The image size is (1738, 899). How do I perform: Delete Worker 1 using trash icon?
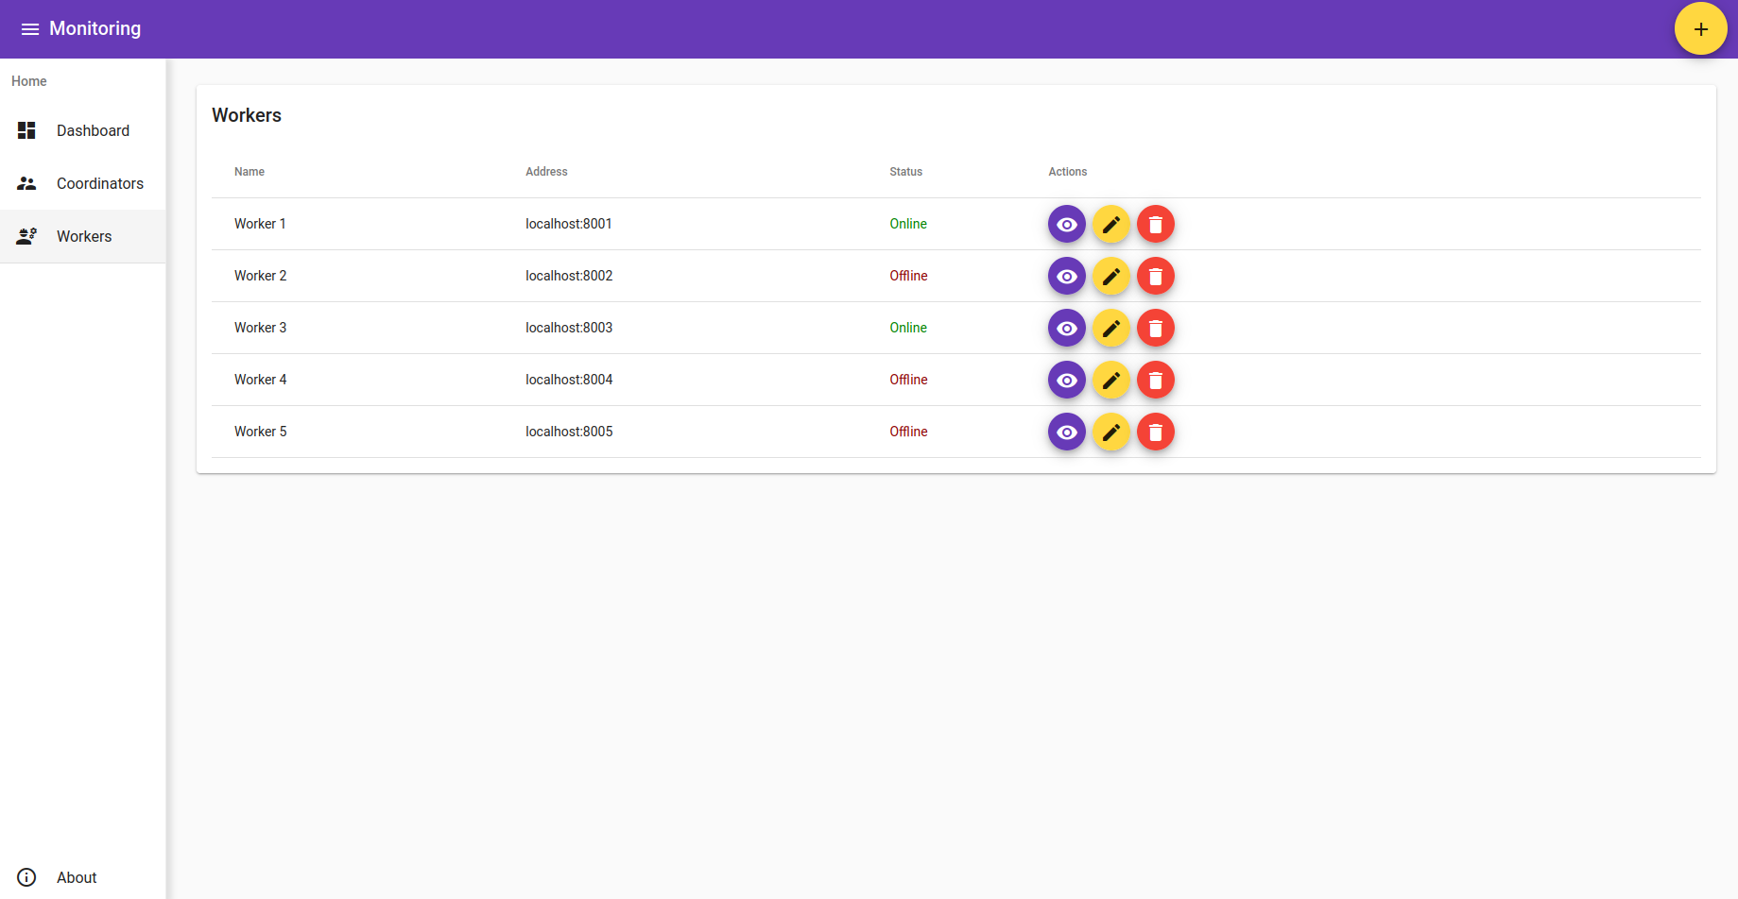pos(1155,224)
